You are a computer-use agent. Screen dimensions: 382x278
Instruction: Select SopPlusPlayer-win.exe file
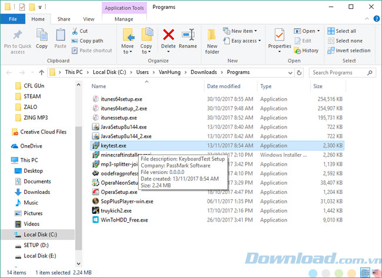tap(217, 202)
